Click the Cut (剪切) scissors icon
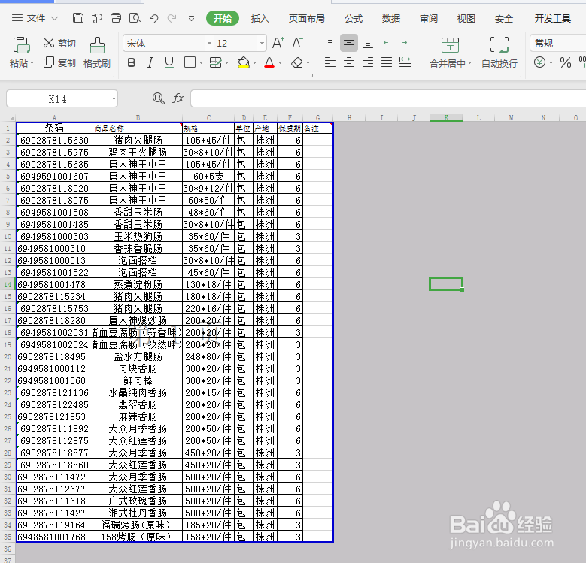Viewport: 586px width, 563px height. (49, 43)
